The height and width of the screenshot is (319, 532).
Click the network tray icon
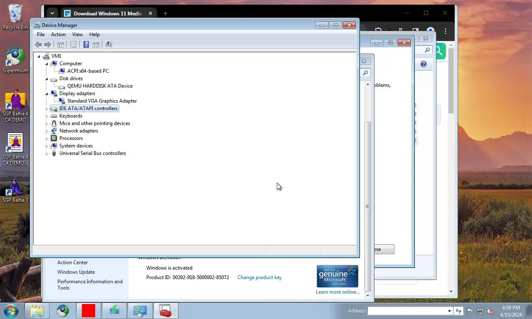click(480, 311)
